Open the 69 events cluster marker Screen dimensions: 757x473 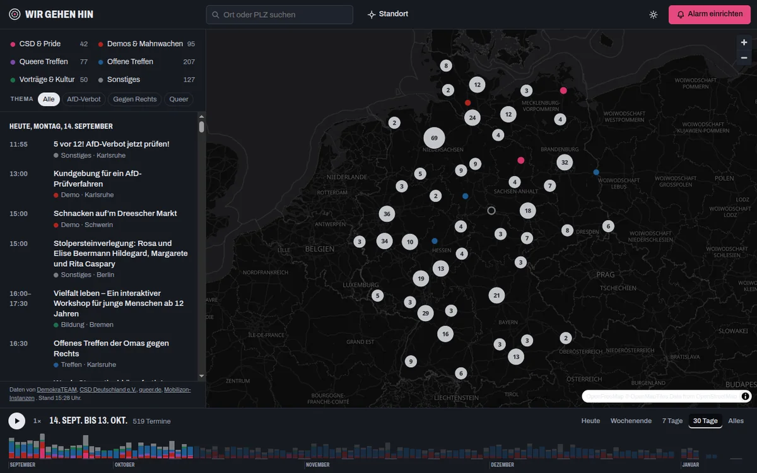pyautogui.click(x=434, y=138)
